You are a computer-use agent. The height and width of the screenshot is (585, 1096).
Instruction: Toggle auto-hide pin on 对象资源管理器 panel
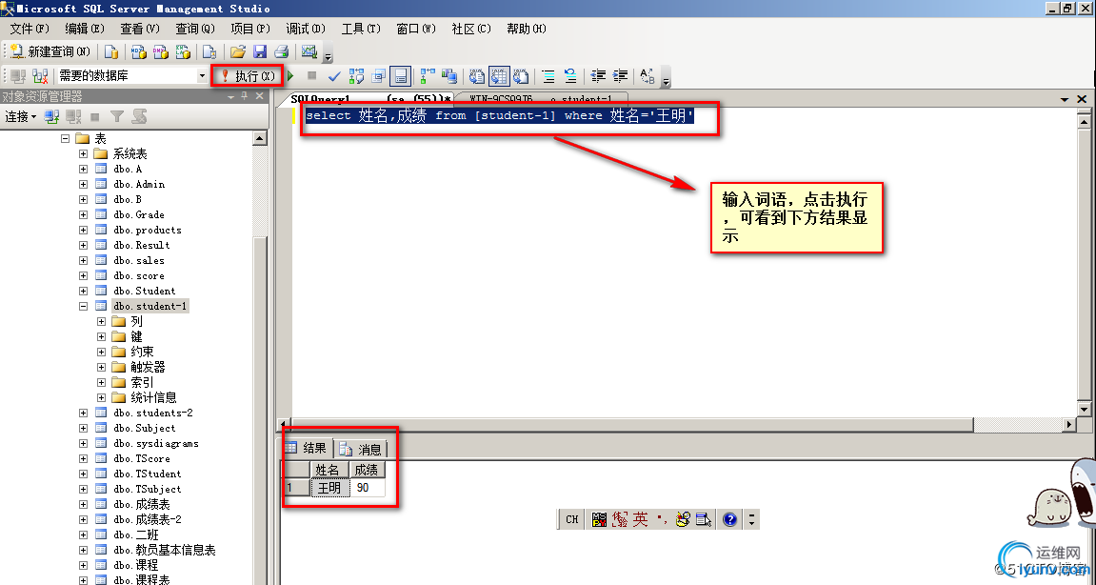pyautogui.click(x=245, y=96)
